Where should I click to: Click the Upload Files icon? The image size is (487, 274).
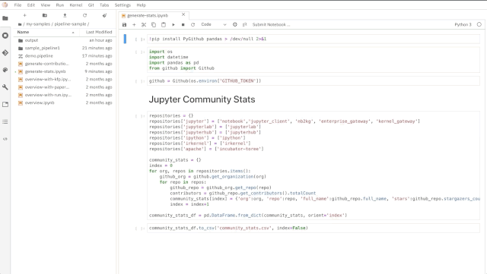pyautogui.click(x=65, y=15)
